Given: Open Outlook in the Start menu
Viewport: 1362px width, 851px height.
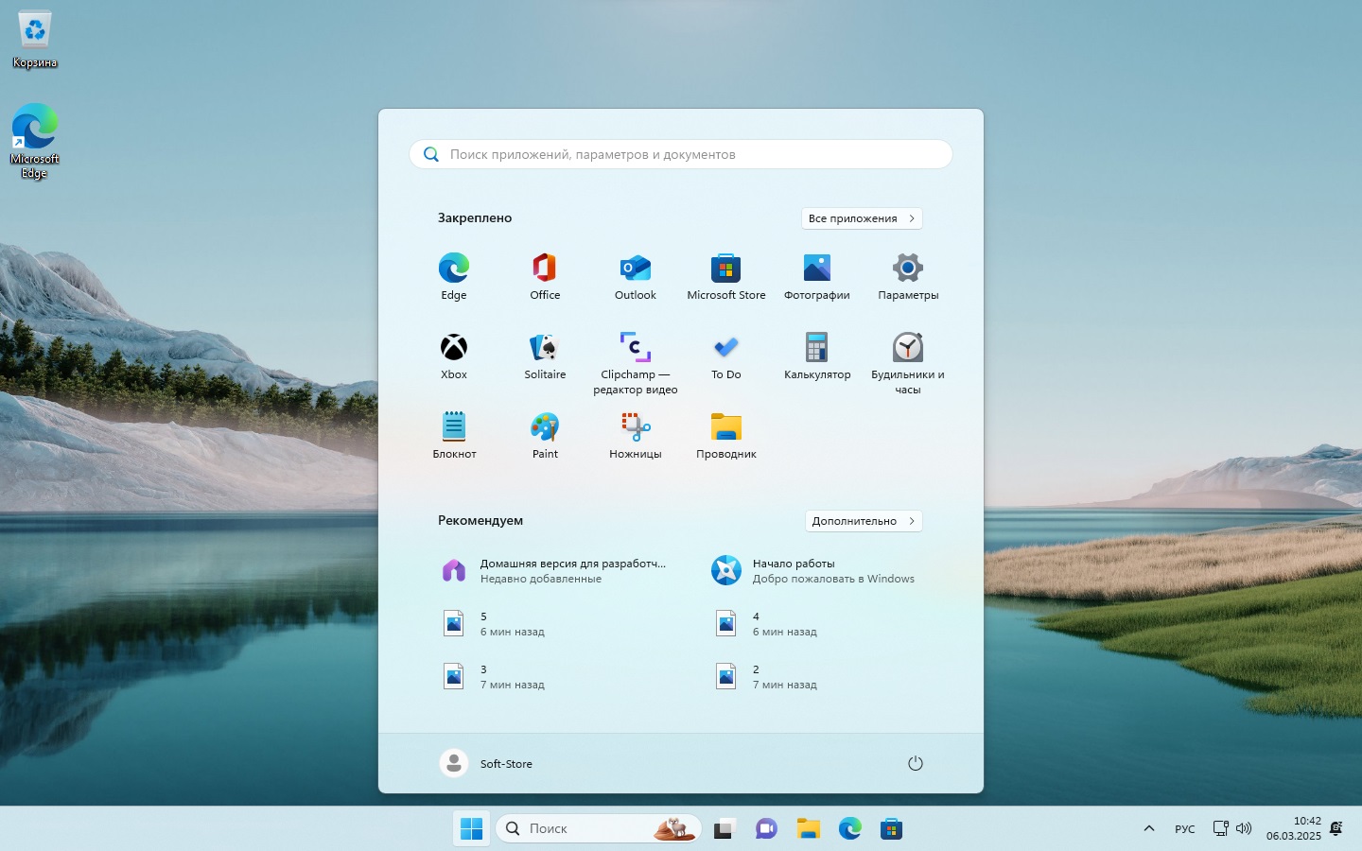Looking at the screenshot, I should [x=636, y=276].
